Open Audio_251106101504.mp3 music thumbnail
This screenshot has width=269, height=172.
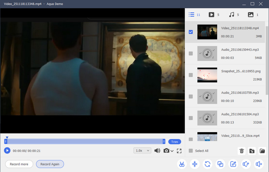pyautogui.click(x=207, y=118)
